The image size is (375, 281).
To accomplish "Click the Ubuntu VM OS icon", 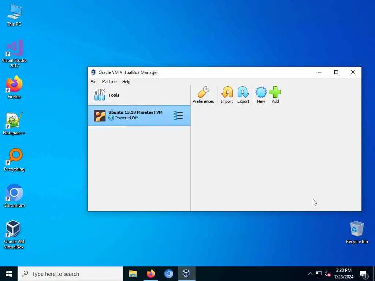I will coord(100,116).
